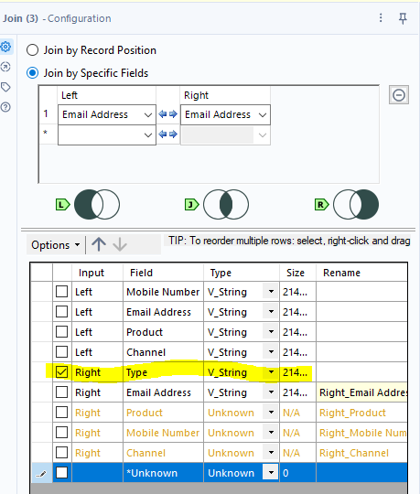420x494 pixels.
Task: Open the three-dot options menu
Action: (x=381, y=18)
